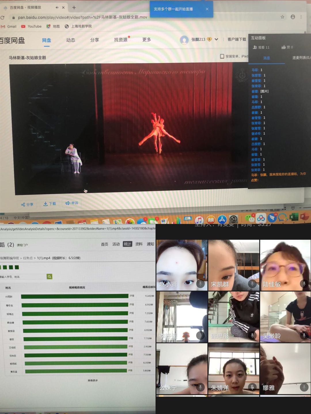Bookmark the page with the star icon
This screenshot has height=414, width=311.
pos(282,17)
